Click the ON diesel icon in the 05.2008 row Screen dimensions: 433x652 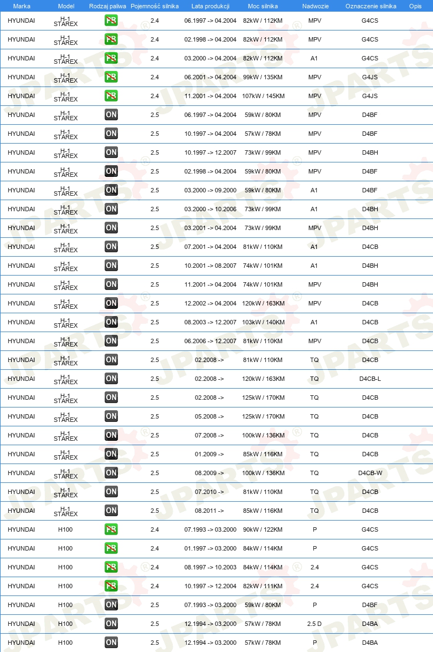click(x=111, y=416)
